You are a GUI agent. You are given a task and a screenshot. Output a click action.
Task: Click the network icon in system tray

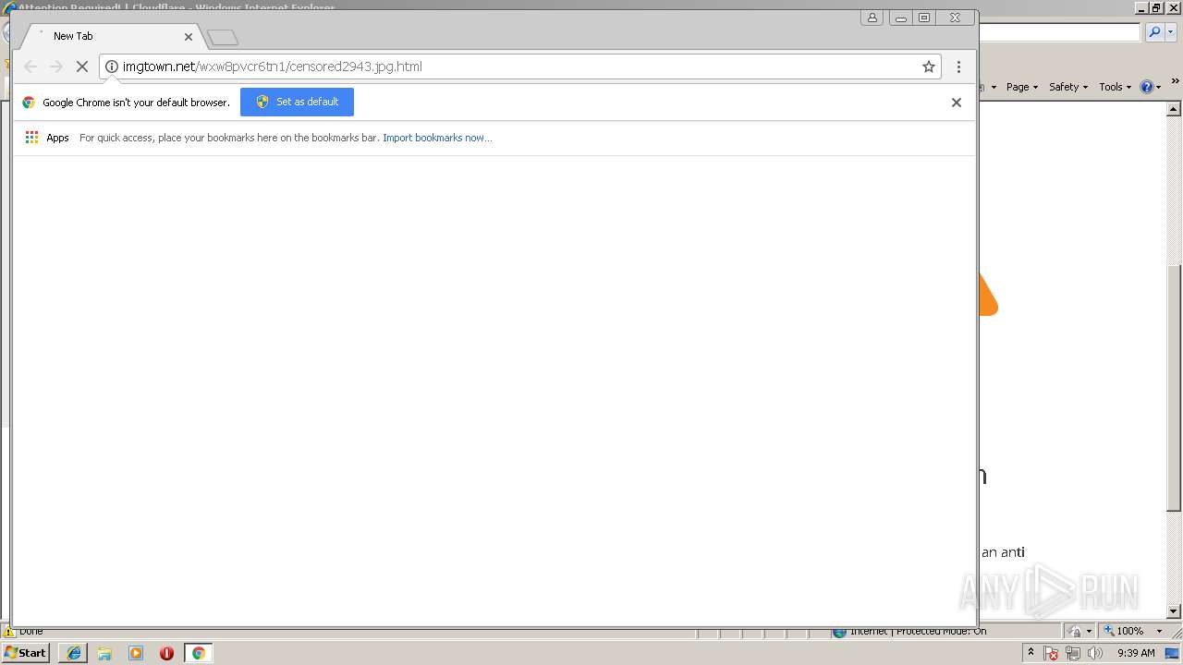pos(1073,653)
